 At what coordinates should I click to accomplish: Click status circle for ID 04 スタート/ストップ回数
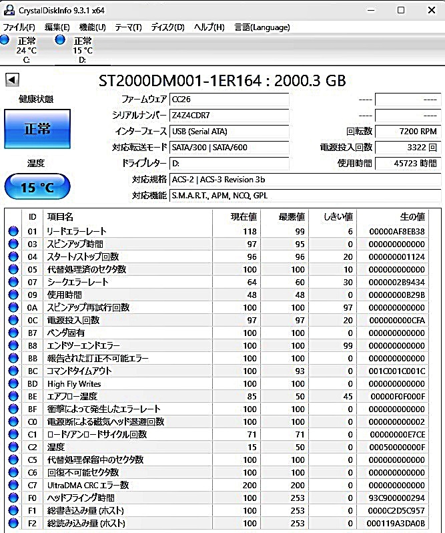click(13, 256)
